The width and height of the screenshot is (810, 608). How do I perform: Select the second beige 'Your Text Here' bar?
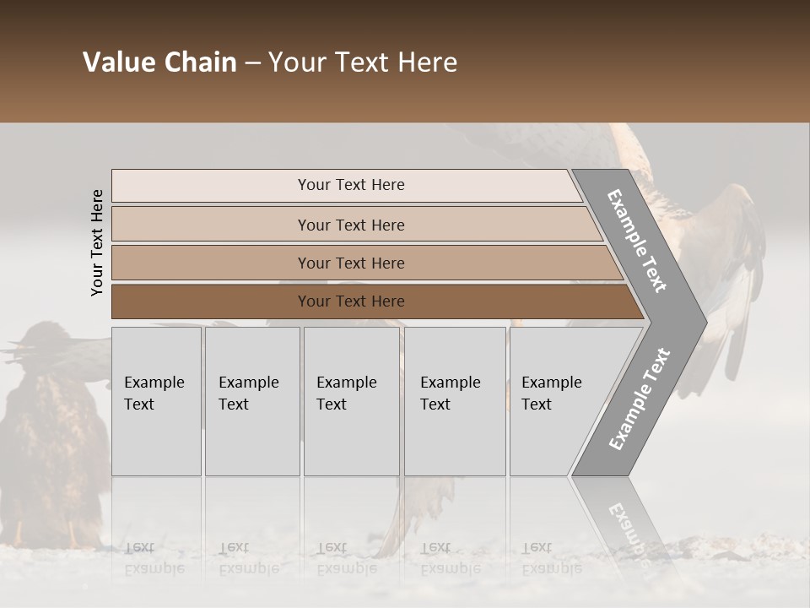356,225
